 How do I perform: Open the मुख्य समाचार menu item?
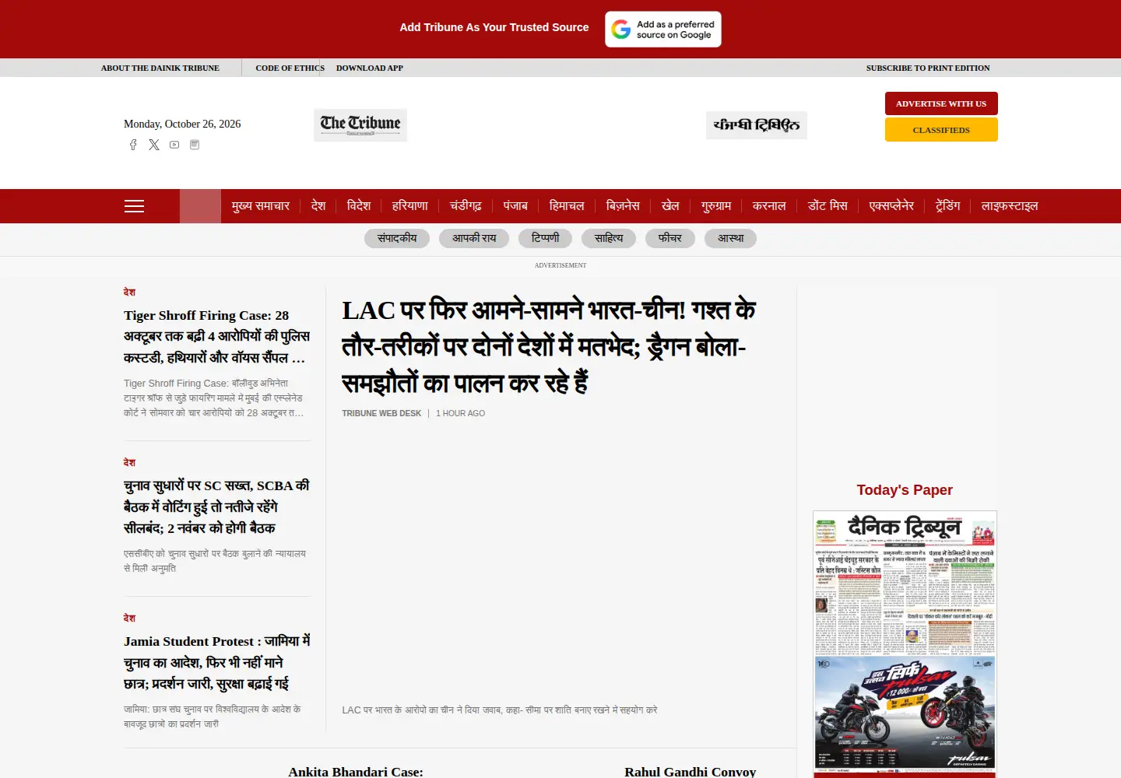point(261,206)
